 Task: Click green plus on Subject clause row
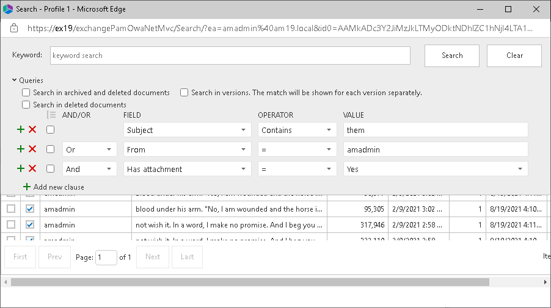21,130
